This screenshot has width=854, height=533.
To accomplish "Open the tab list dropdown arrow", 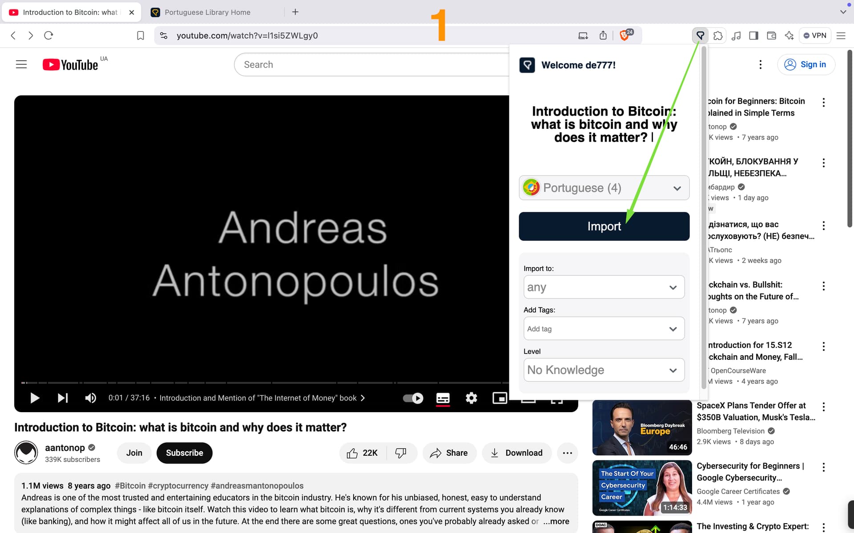I will (843, 12).
